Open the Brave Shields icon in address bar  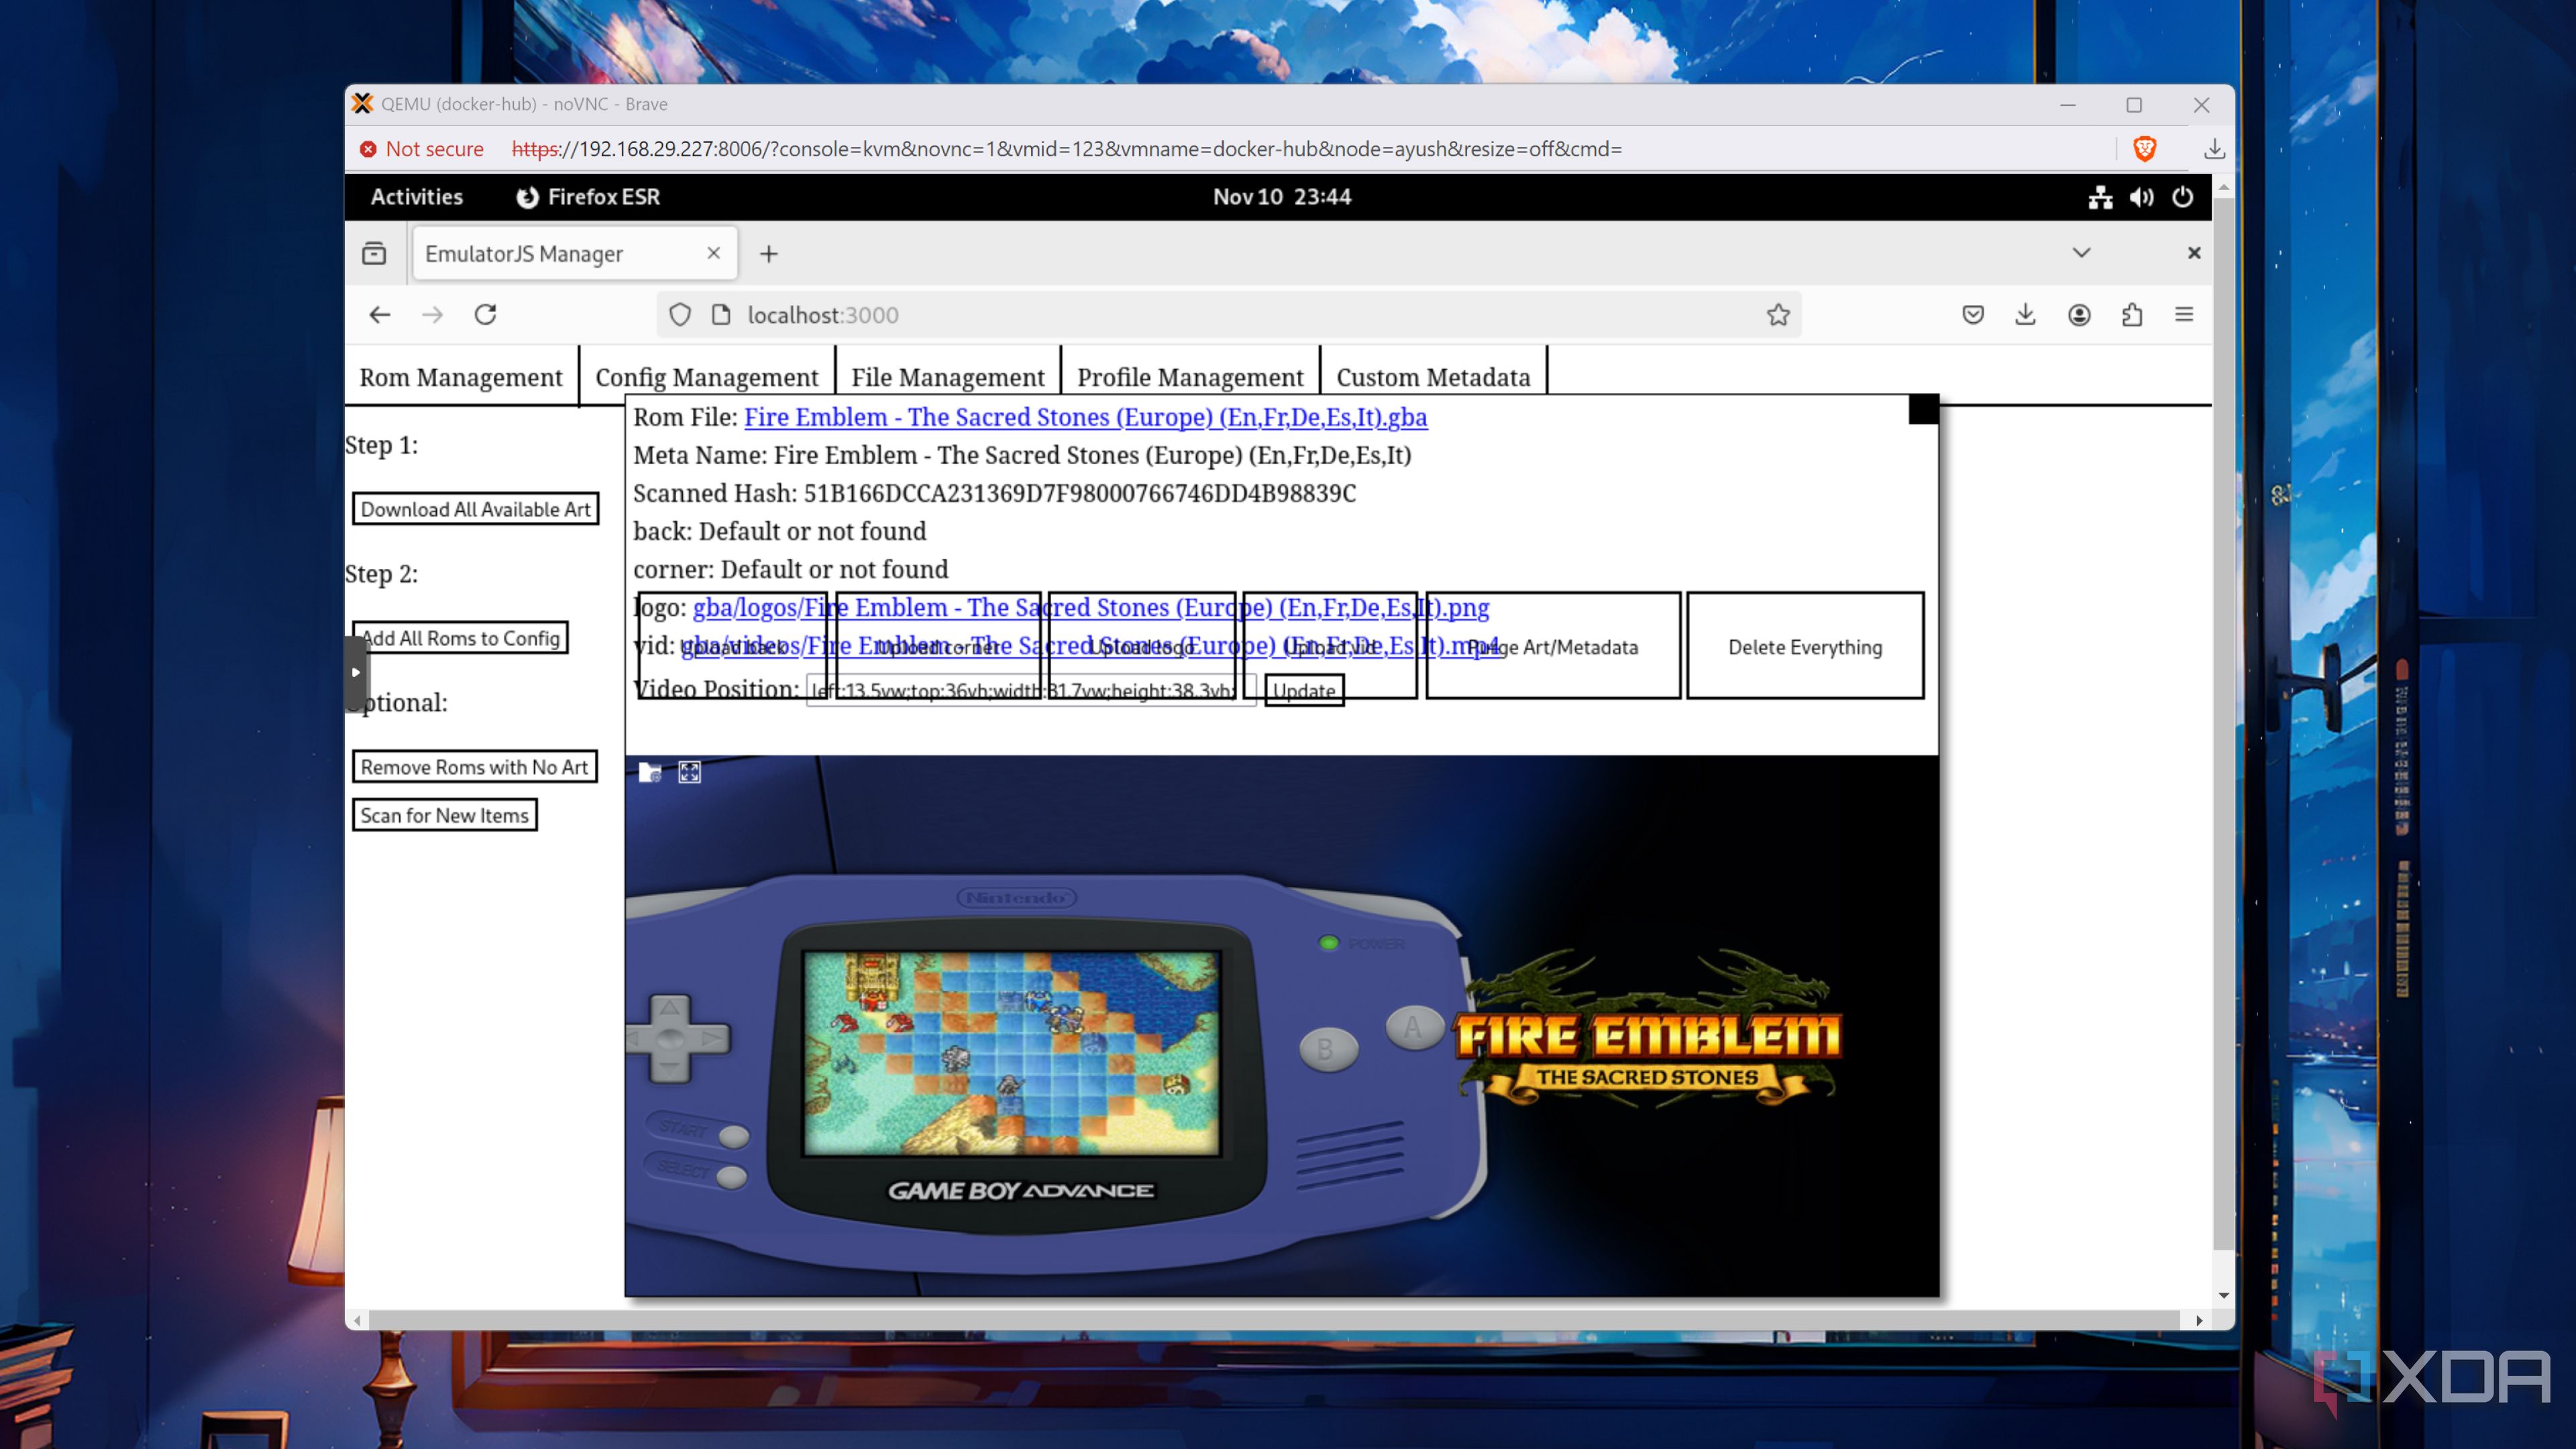[2145, 149]
